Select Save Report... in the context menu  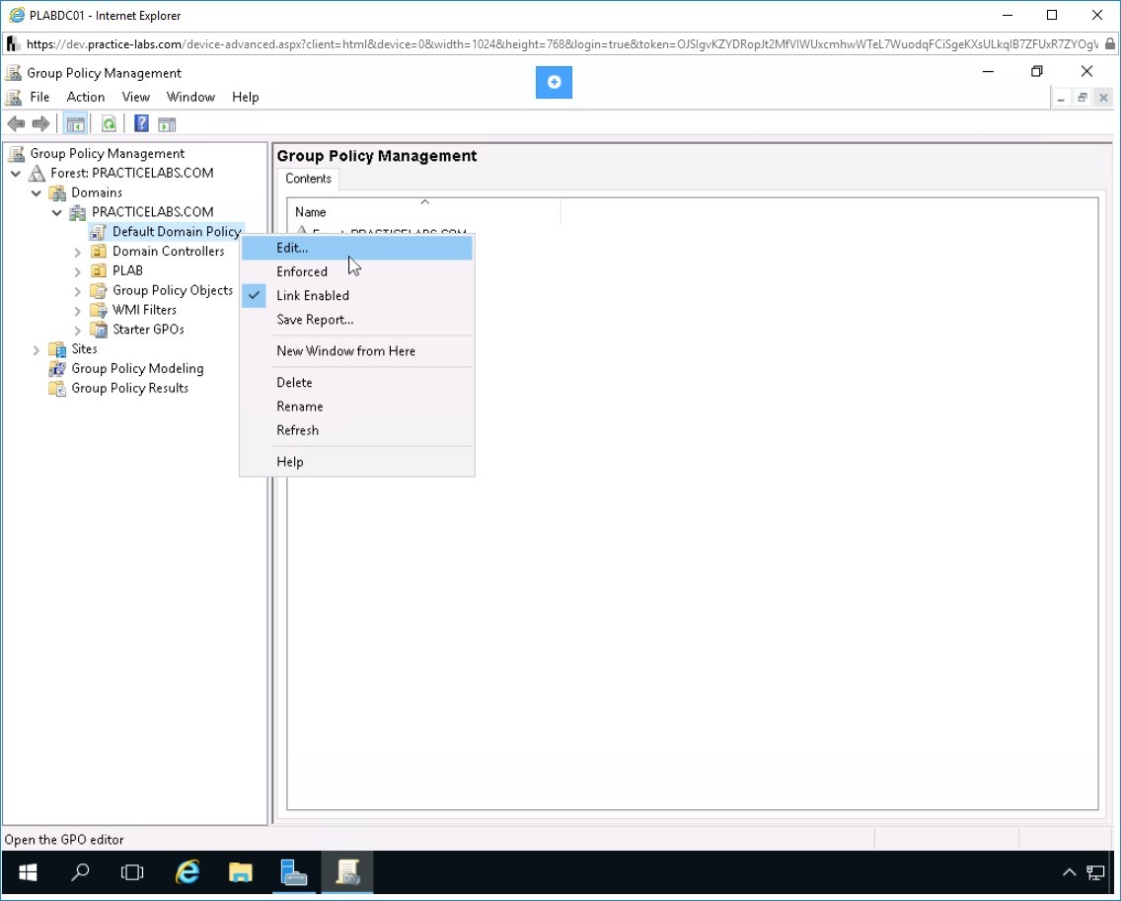click(x=357, y=320)
